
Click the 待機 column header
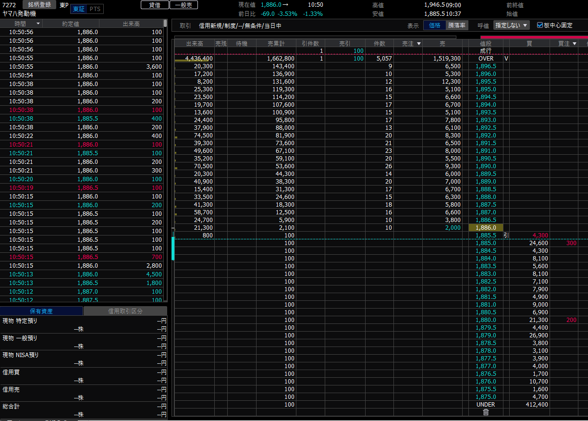pos(242,44)
